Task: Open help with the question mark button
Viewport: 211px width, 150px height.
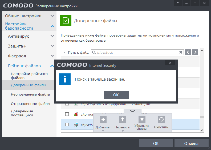Action: pos(178,3)
